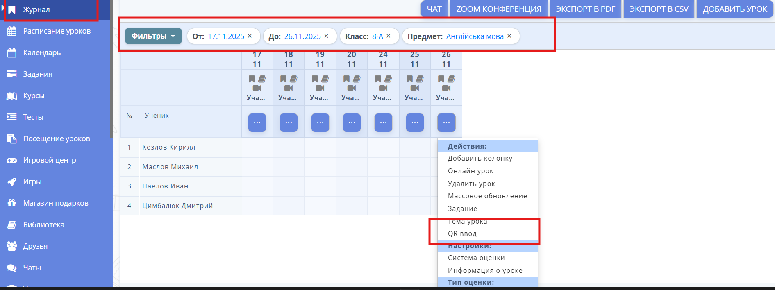Click the gamepad icon for Игровой центр
Image resolution: width=775 pixels, height=290 pixels.
[12, 161]
